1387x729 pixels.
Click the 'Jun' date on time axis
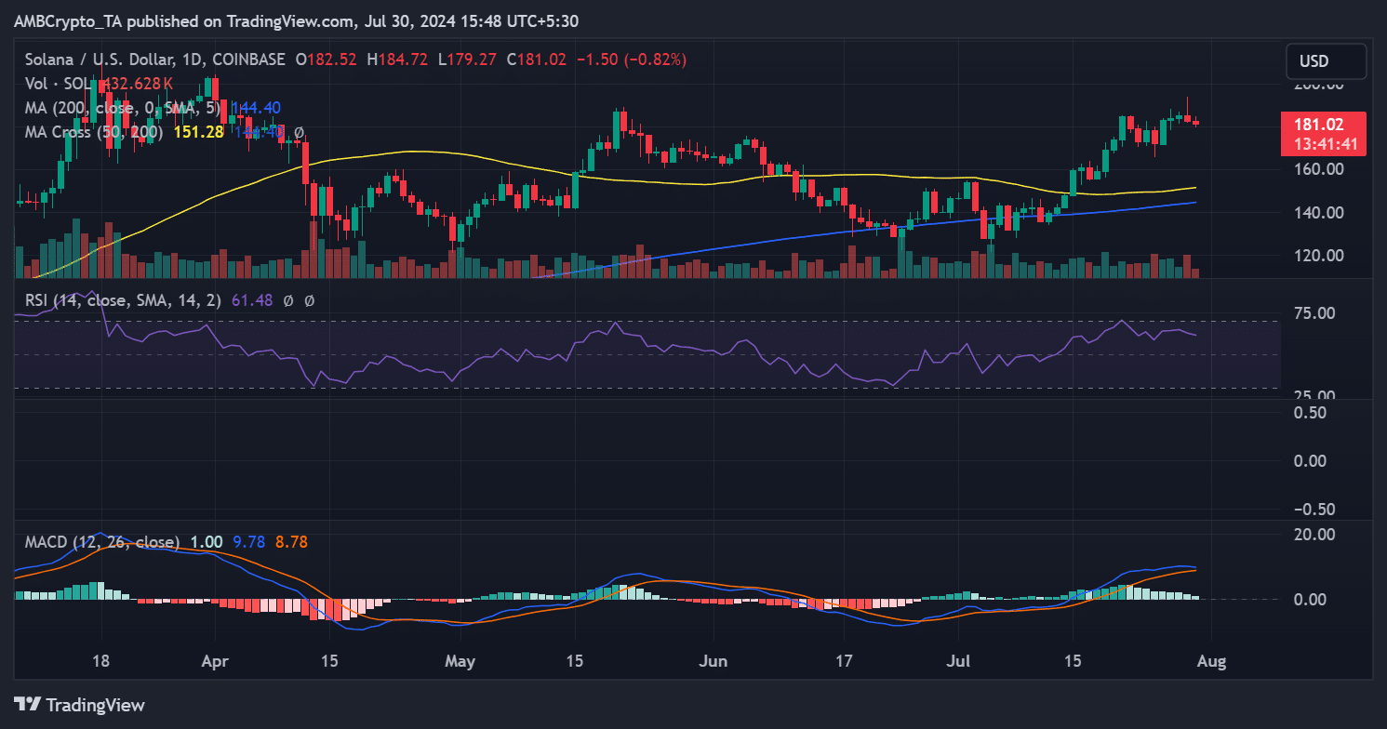tap(712, 662)
